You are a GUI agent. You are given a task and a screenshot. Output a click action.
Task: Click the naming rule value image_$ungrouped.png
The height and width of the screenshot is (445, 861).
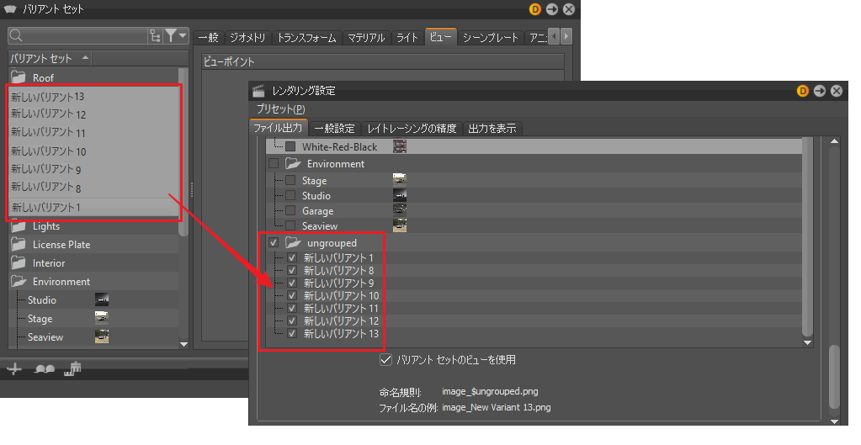(490, 391)
